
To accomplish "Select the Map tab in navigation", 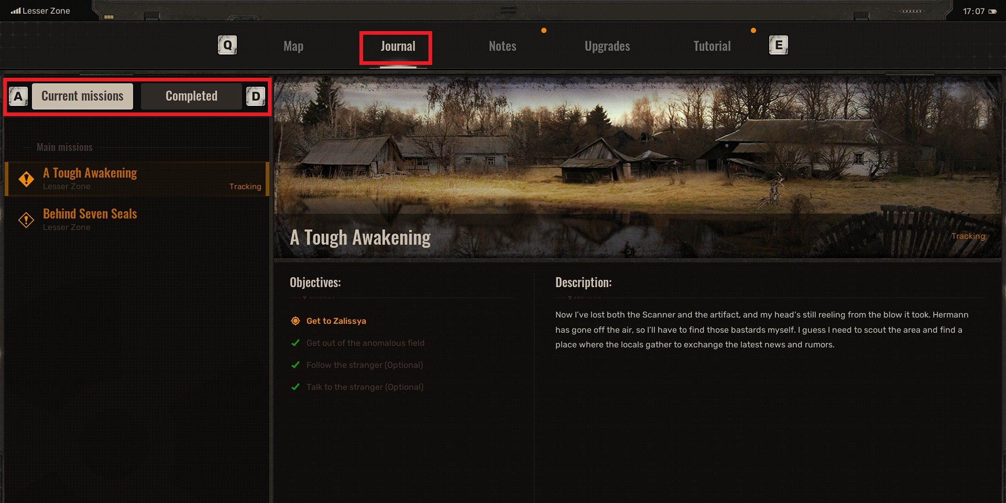I will 293,46.
